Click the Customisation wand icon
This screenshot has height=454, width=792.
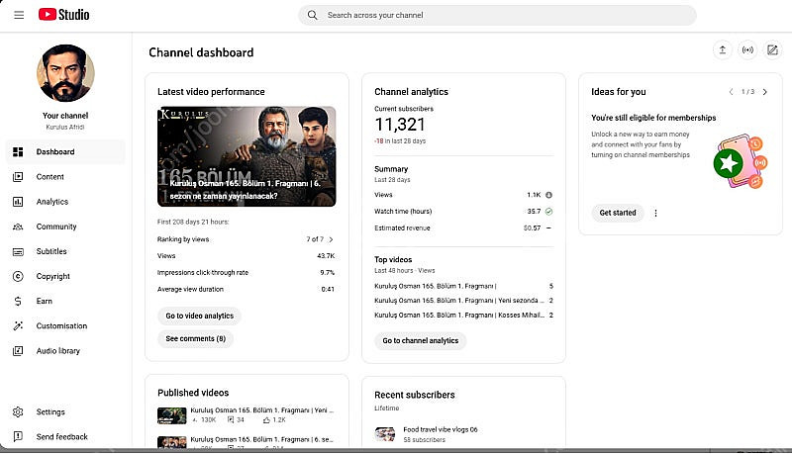pyautogui.click(x=18, y=325)
